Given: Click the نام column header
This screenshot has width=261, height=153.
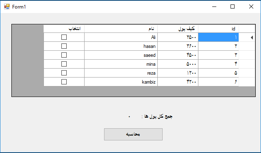Looking at the screenshot, I should [x=121, y=29].
